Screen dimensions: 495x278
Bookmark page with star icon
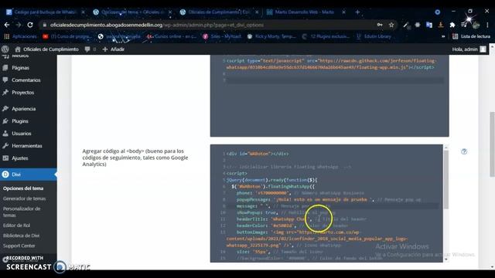pos(391,25)
